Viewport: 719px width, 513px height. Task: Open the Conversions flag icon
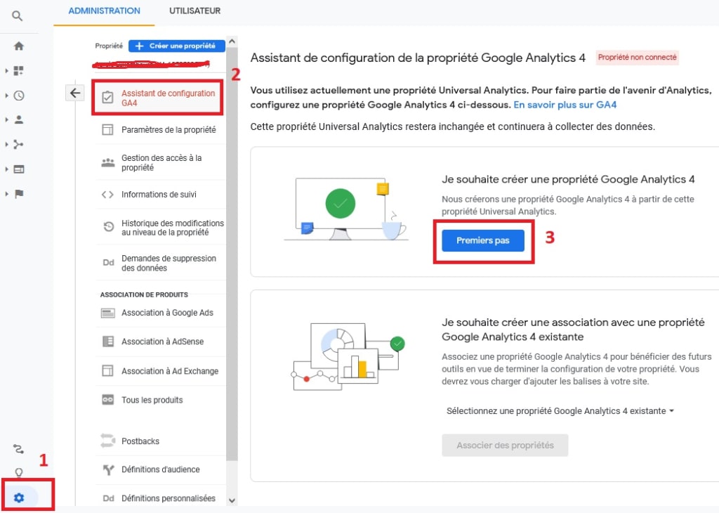point(19,194)
